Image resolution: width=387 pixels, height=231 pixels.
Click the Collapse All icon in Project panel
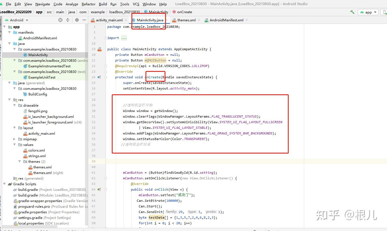tap(68, 20)
